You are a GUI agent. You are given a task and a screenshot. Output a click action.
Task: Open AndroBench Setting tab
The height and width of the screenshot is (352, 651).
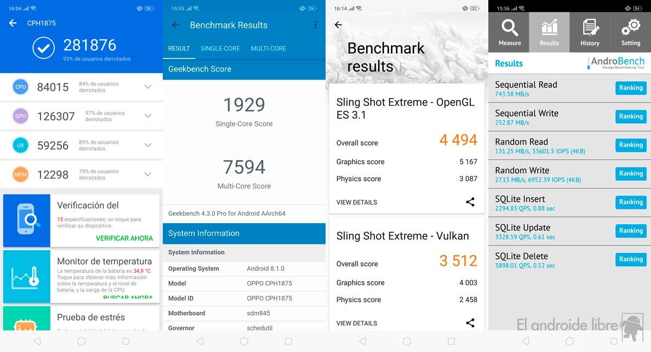pyautogui.click(x=630, y=32)
